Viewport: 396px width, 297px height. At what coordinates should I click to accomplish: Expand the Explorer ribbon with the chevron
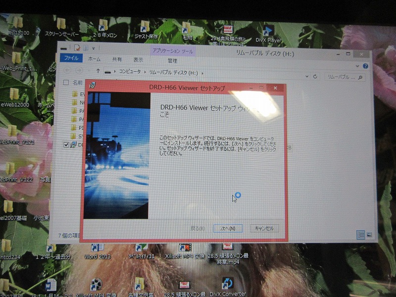[x=357, y=66]
